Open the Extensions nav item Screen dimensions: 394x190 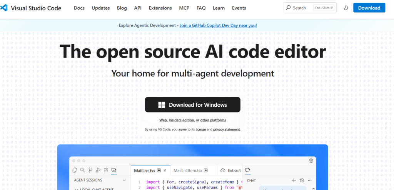click(x=160, y=8)
